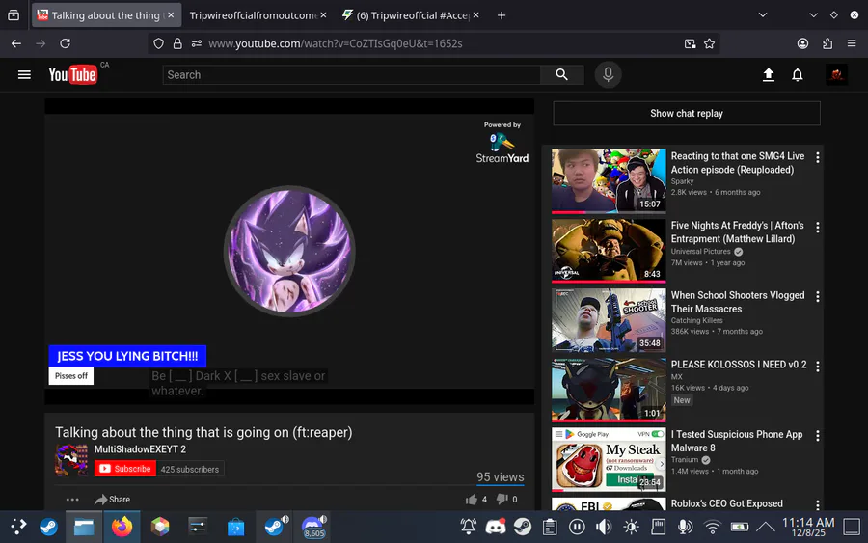Open the MultiShadowEXEYT 2 channel name link
This screenshot has height=543, width=868.
pos(140,448)
